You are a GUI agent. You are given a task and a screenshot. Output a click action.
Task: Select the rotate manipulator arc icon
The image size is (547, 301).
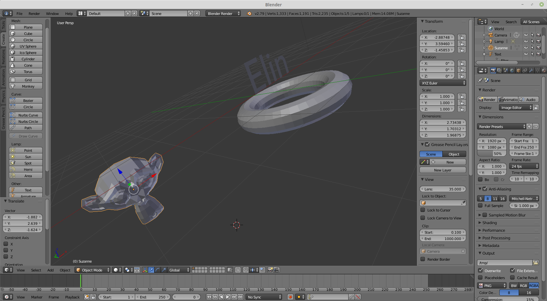point(157,270)
